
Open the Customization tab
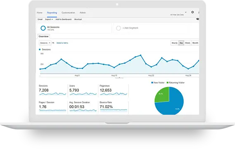pyautogui.click(x=68, y=13)
